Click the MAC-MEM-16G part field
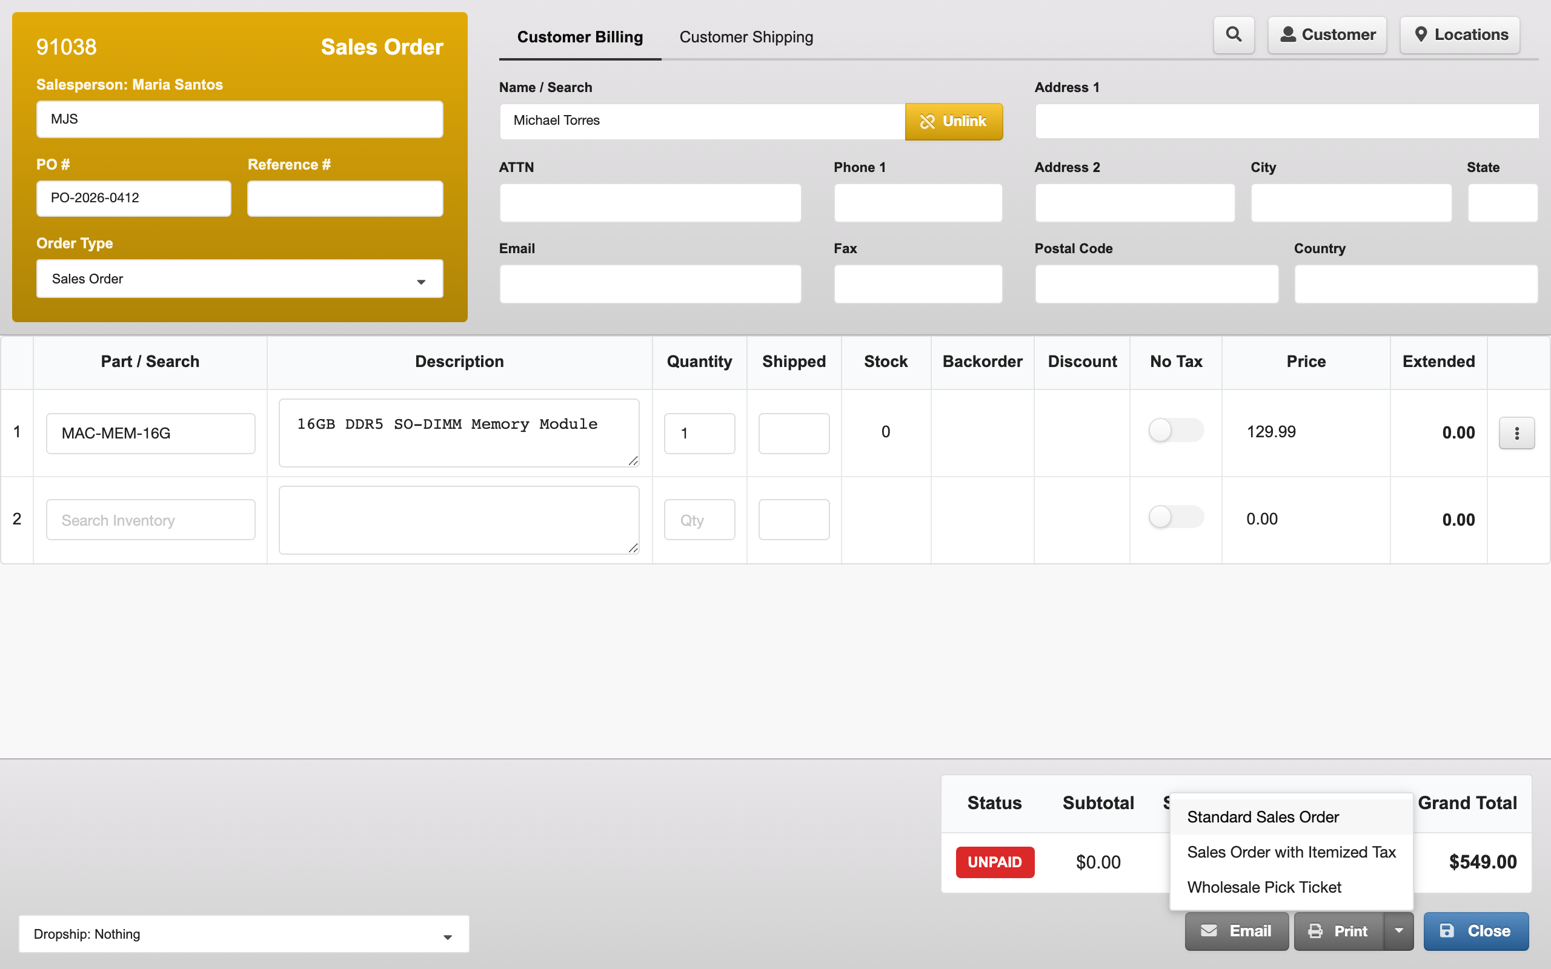 (x=151, y=433)
